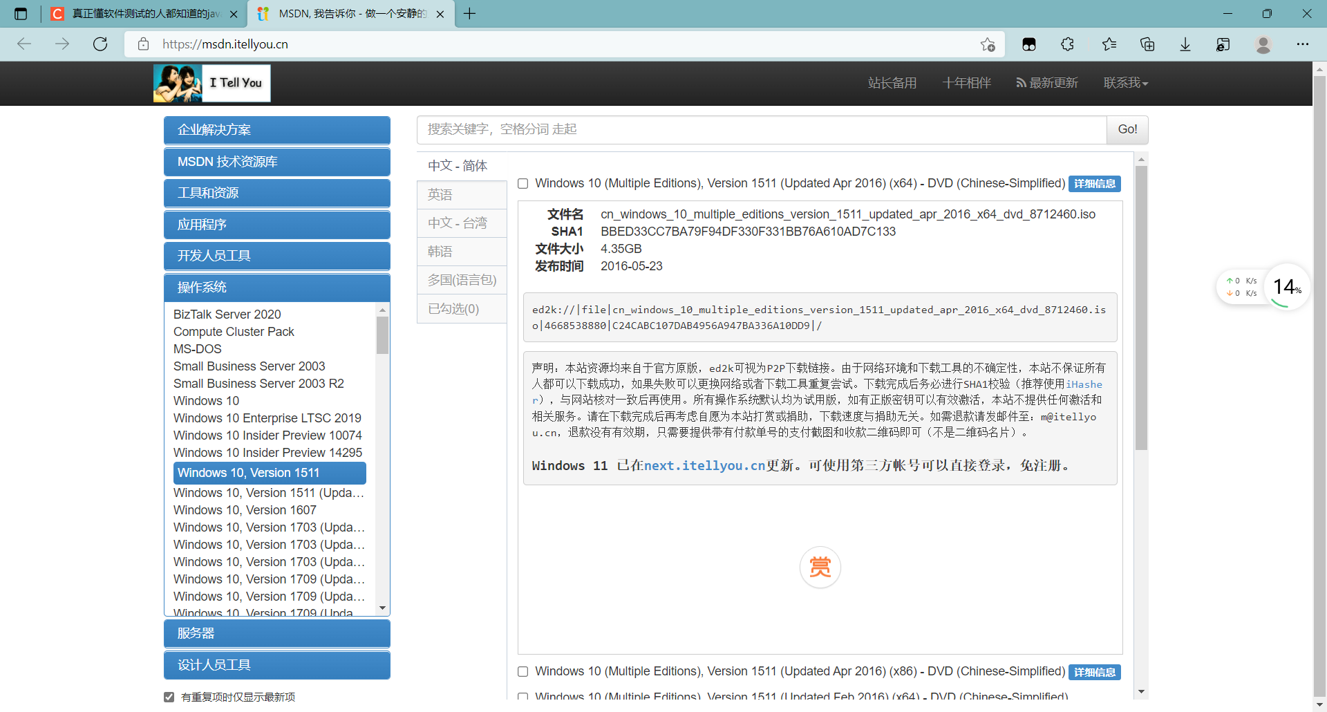
Task: Expand the 工具和资源 section
Action: click(x=277, y=193)
